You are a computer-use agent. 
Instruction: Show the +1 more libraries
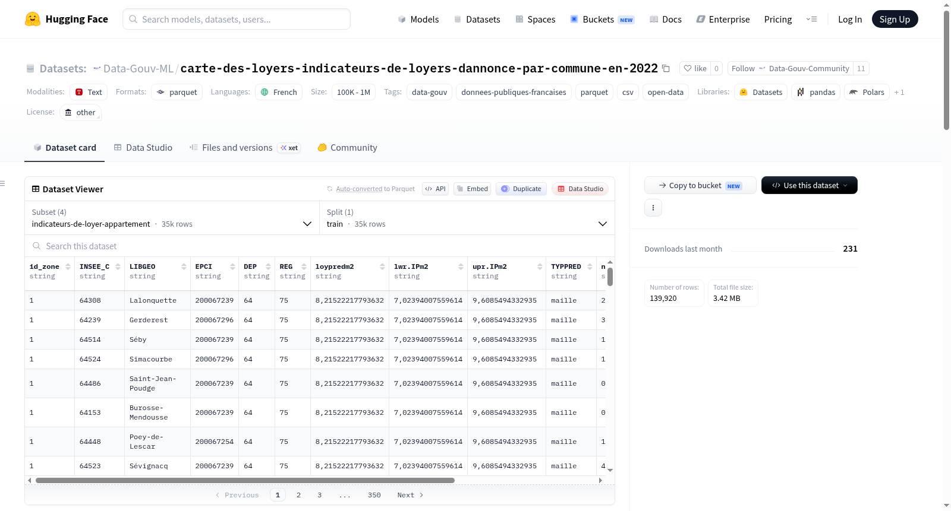(x=899, y=92)
